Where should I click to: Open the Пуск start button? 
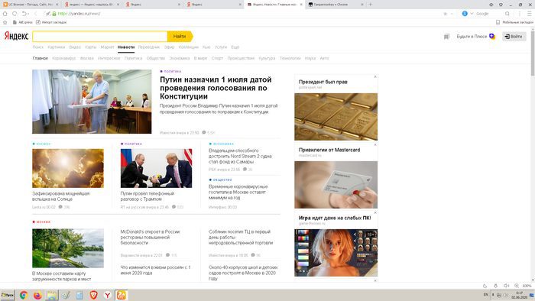pyautogui.click(x=7, y=295)
